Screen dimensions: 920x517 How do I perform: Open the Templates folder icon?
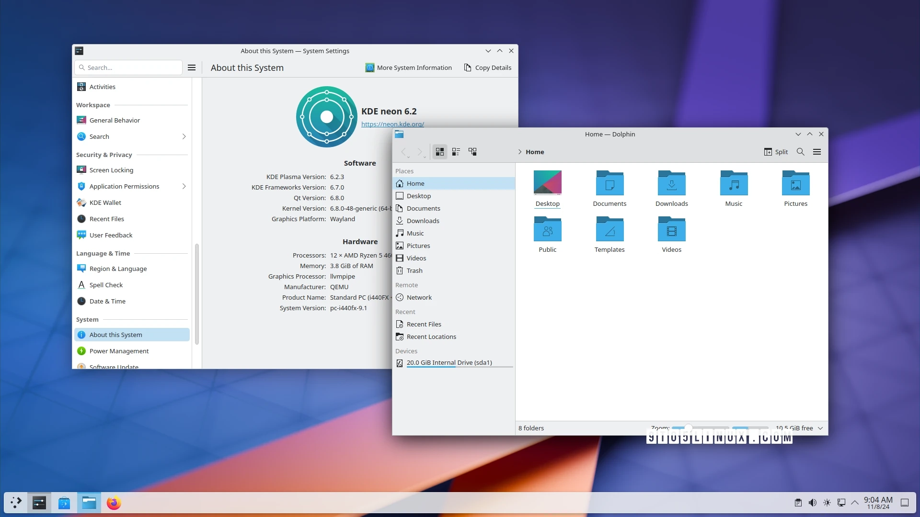pyautogui.click(x=609, y=229)
